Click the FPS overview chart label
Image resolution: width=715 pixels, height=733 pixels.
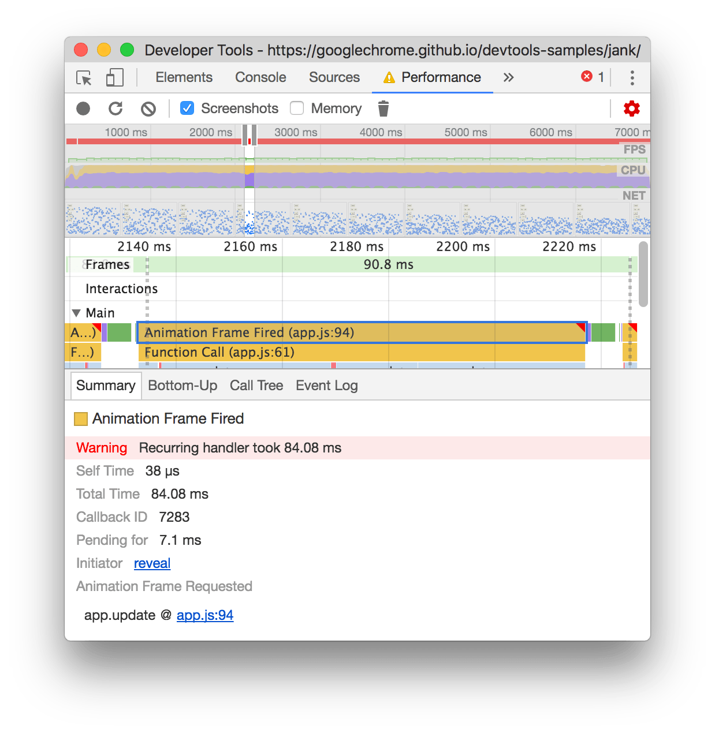click(x=634, y=149)
